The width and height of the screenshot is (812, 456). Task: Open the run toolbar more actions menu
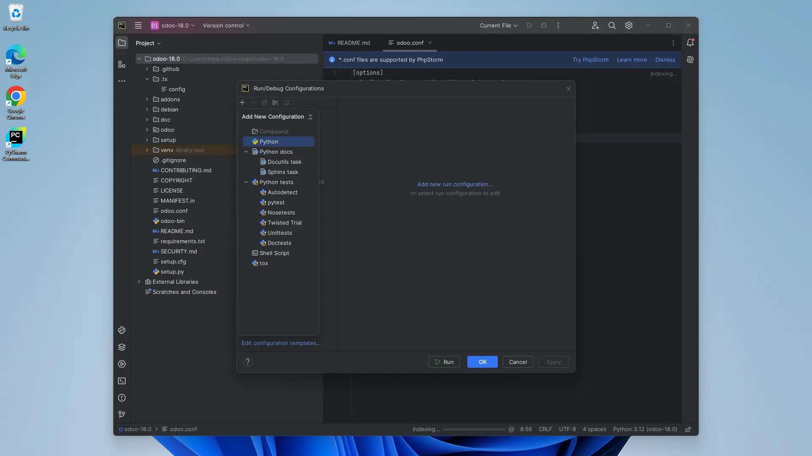pos(558,25)
